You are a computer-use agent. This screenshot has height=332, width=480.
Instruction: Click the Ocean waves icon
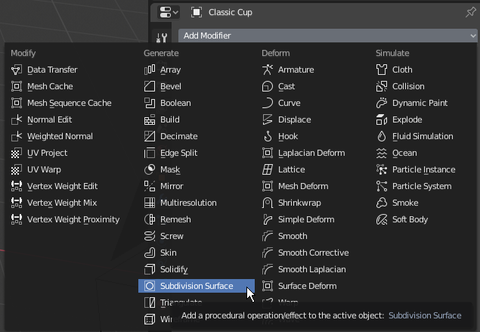point(382,153)
